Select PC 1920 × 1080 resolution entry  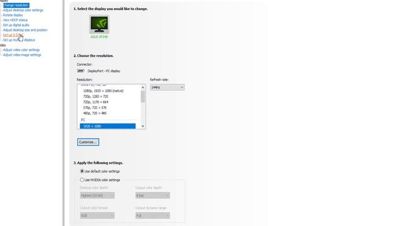pos(107,126)
